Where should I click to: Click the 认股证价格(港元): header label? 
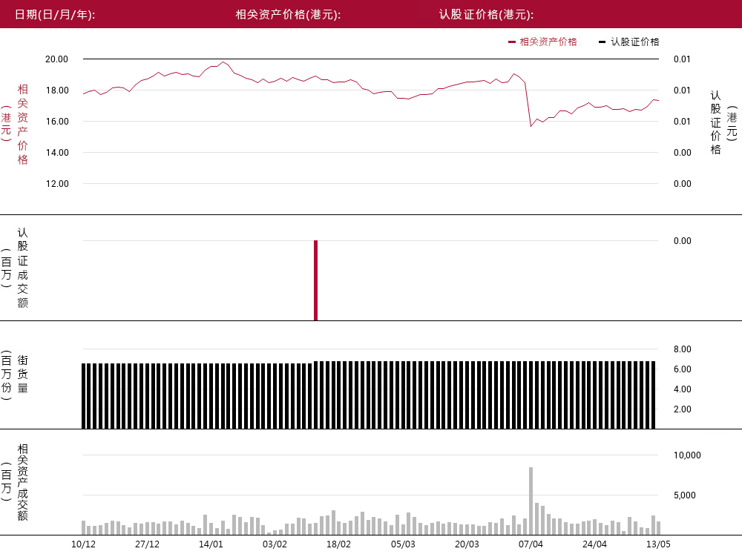pos(487,15)
